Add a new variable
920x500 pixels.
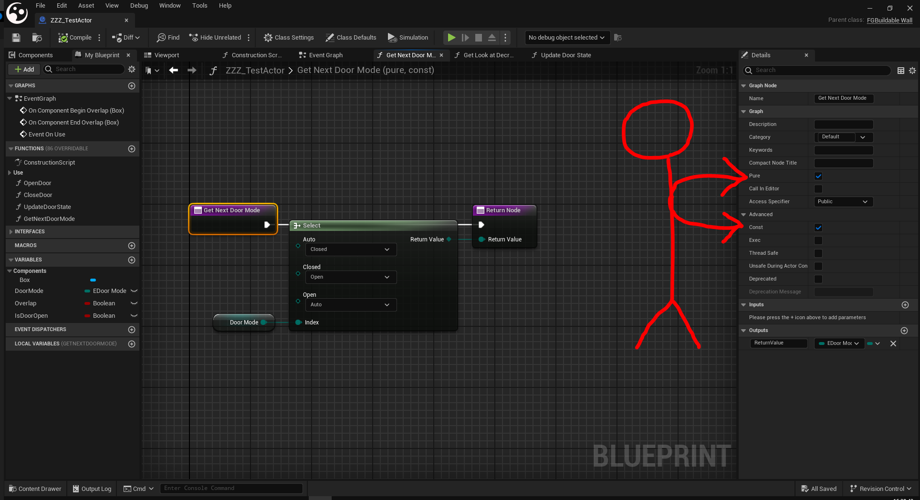click(x=132, y=260)
